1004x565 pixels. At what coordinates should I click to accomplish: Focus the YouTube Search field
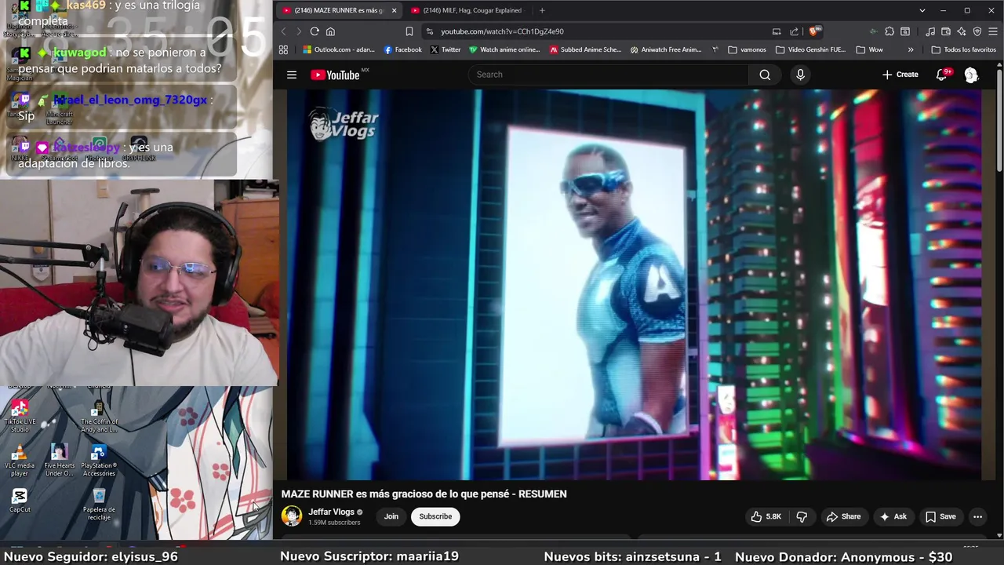608,75
